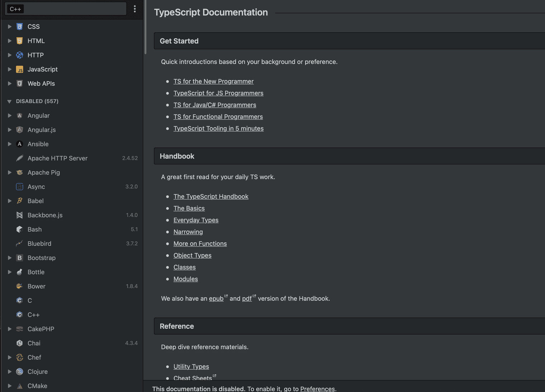Viewport: 545px width, 392px height.
Task: Open the Utility Types link
Action: [191, 367]
